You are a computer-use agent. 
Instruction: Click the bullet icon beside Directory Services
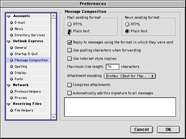tap(11, 35)
